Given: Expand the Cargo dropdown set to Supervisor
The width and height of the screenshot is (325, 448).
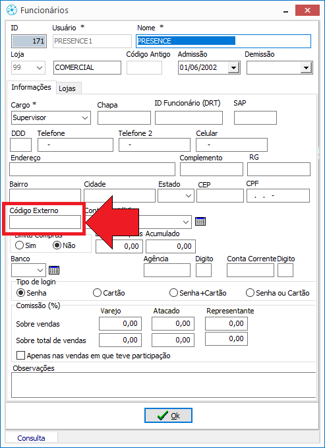Looking at the screenshot, I should 85,117.
